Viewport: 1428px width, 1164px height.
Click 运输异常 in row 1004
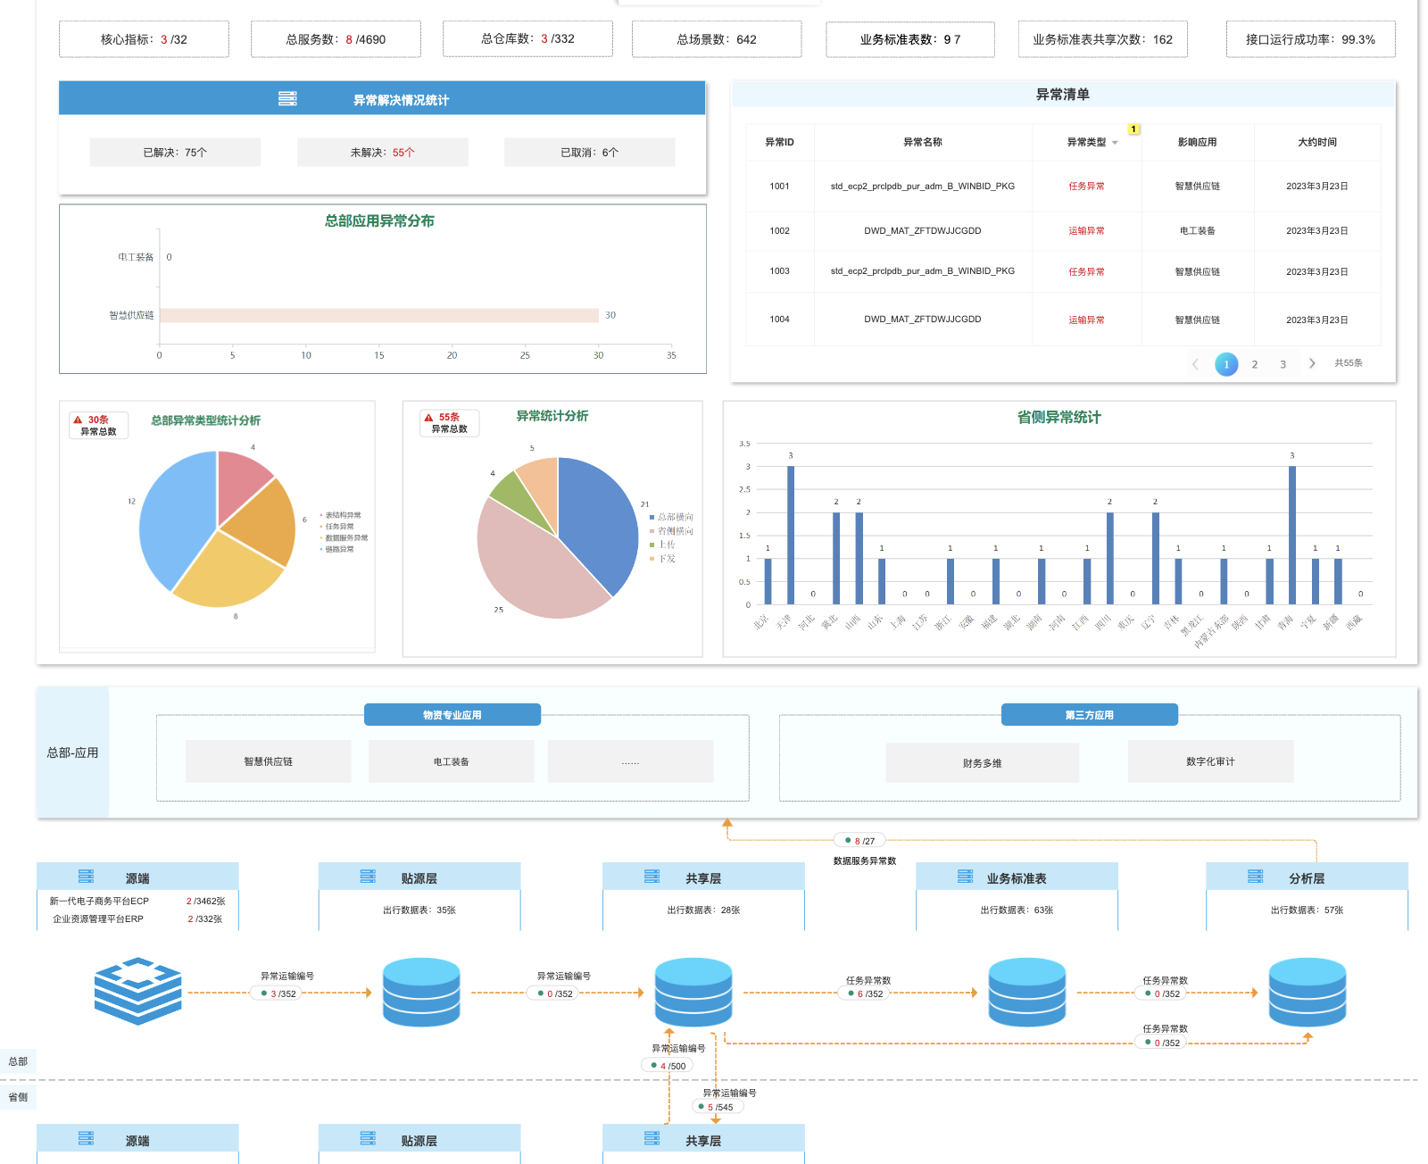pos(1087,320)
